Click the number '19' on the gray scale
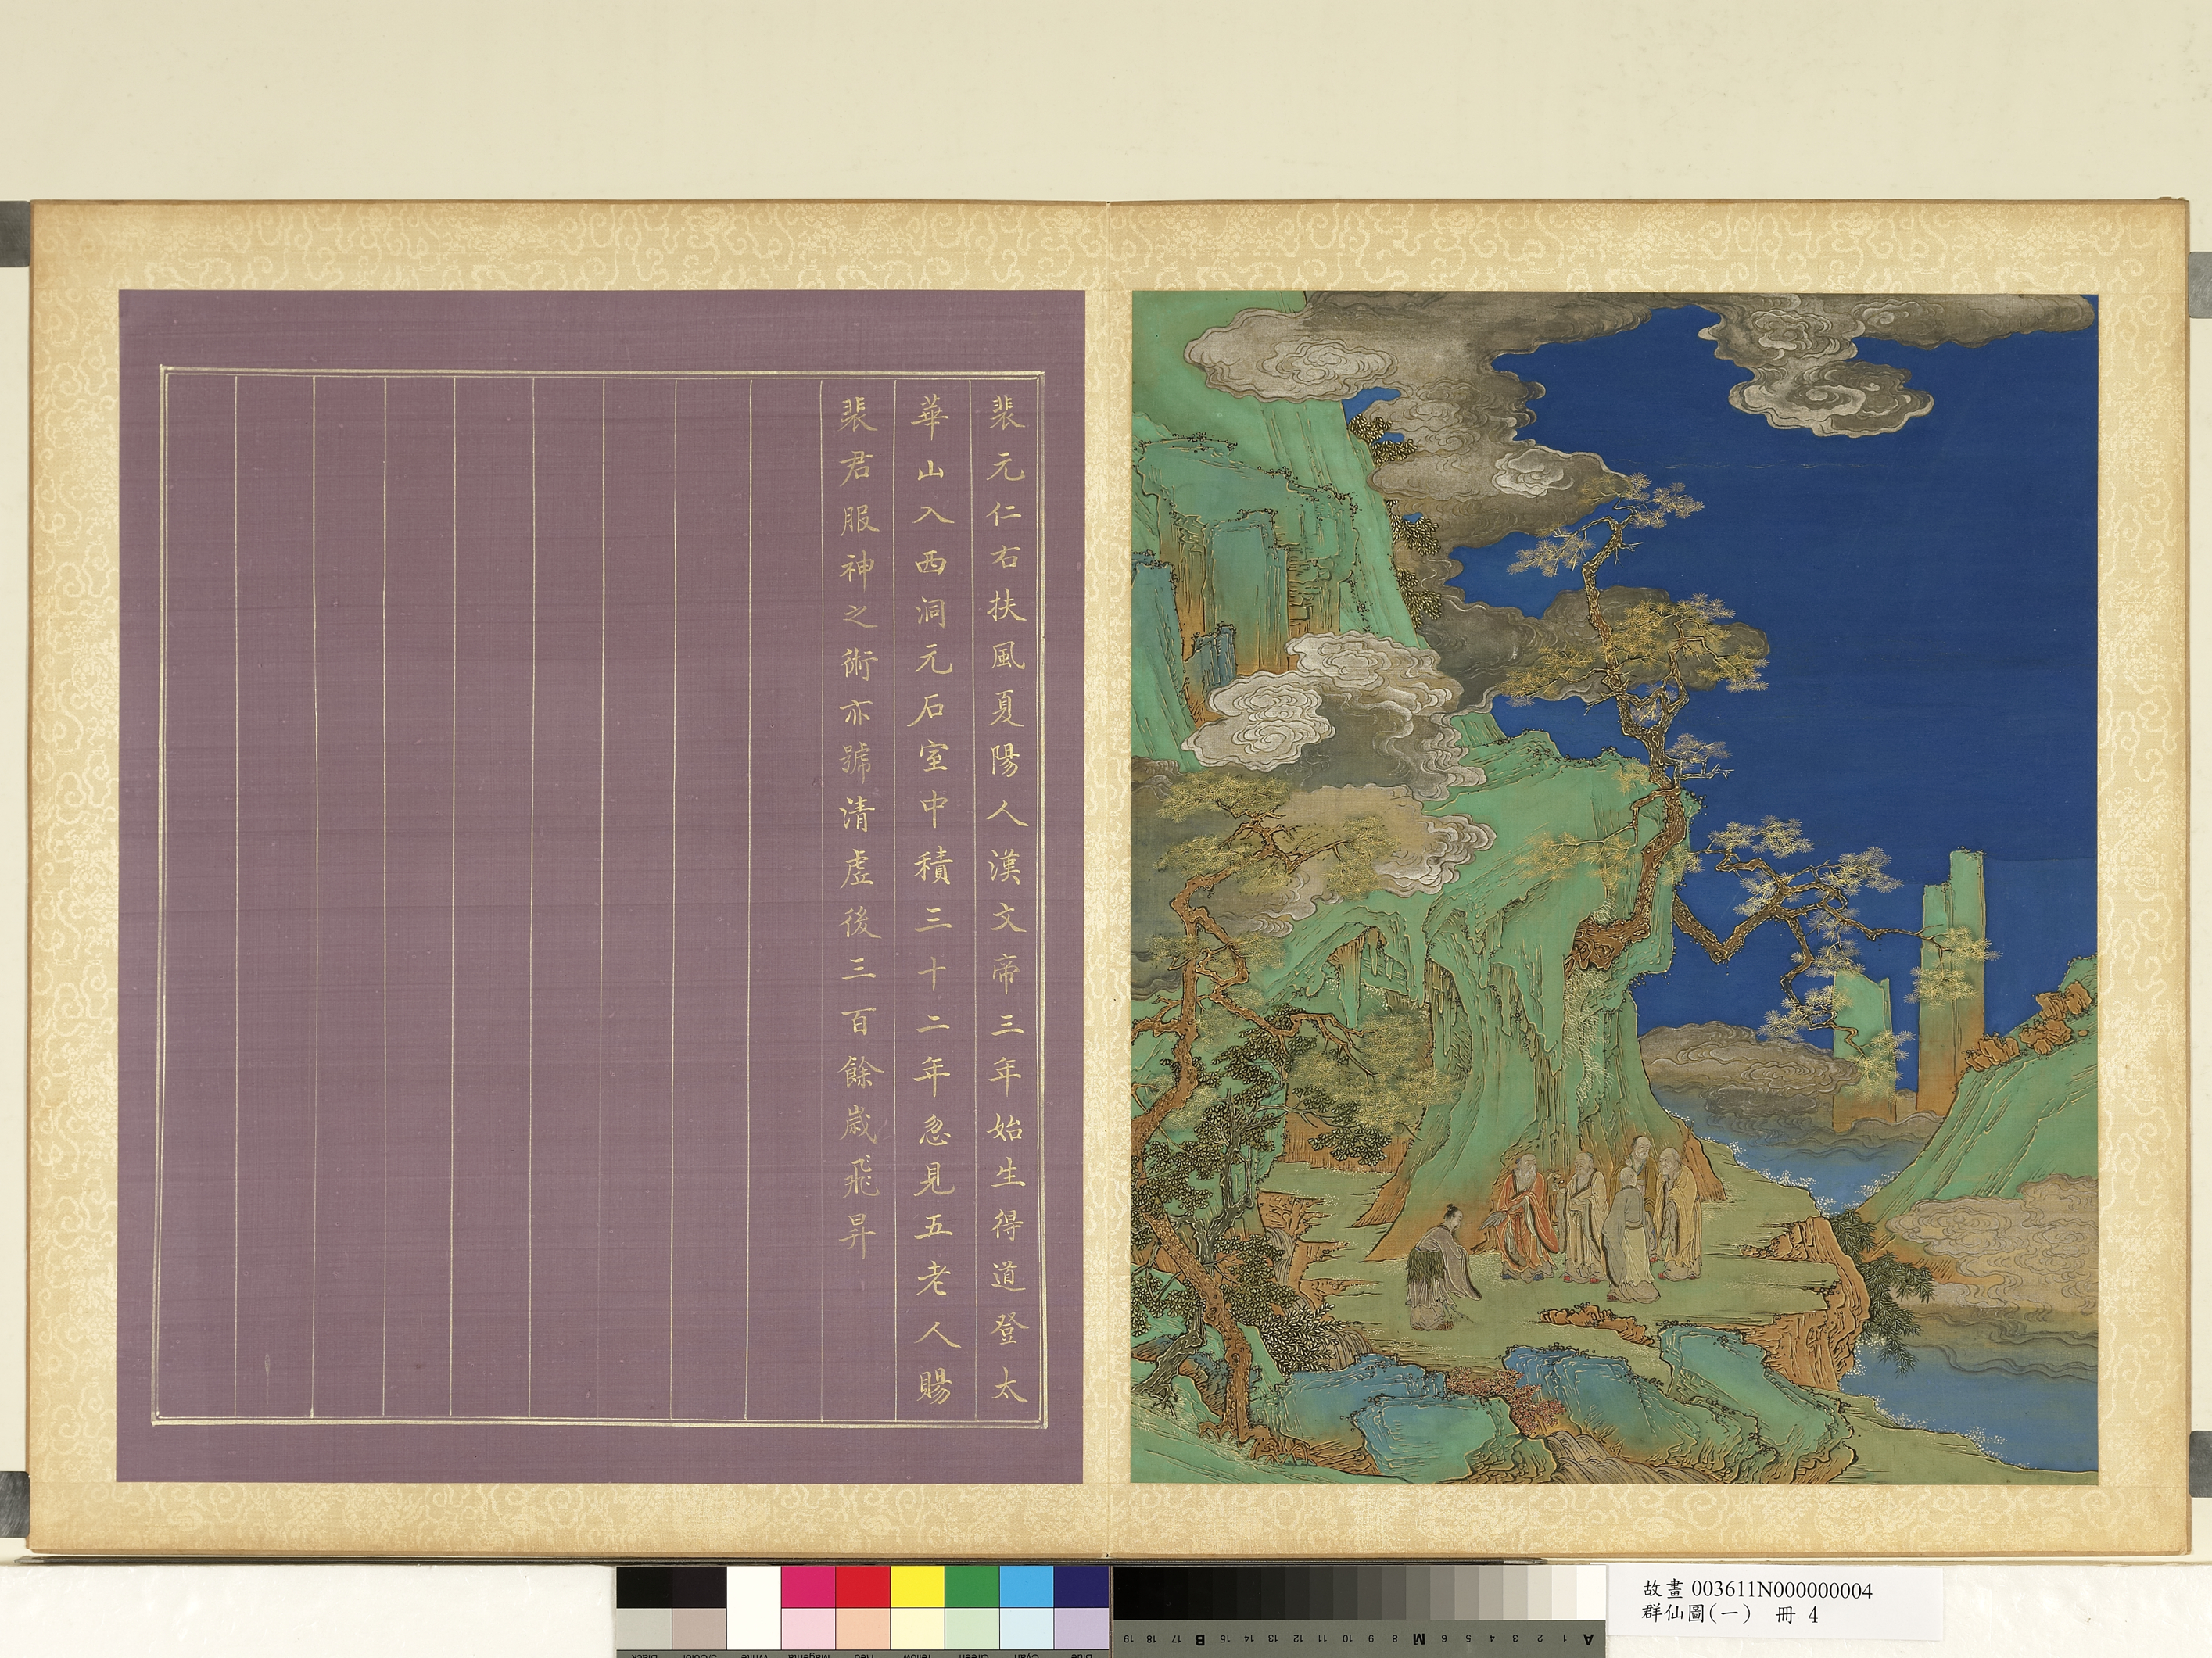 coord(1129,1639)
